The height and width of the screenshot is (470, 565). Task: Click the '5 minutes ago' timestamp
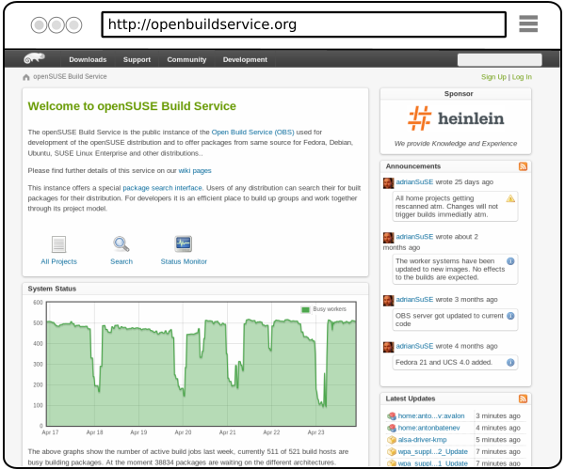point(498,439)
